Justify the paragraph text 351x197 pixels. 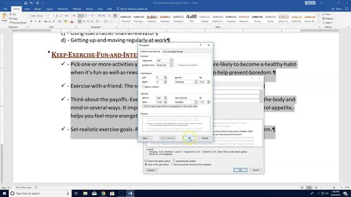click(92, 21)
